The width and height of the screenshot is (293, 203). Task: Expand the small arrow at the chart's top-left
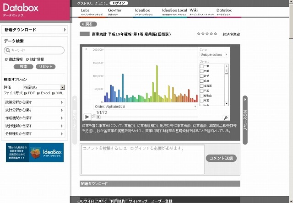click(87, 49)
